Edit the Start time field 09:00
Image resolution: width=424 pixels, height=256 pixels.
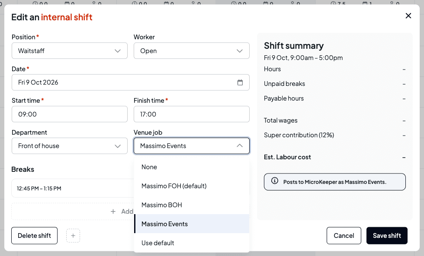[x=70, y=114]
